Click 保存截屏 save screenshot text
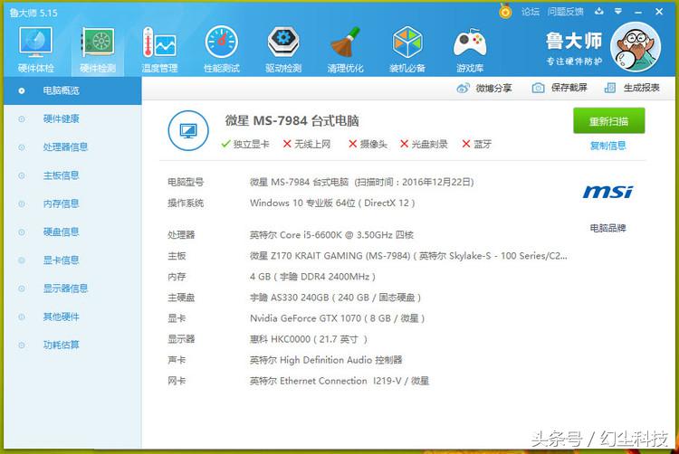 (x=569, y=88)
